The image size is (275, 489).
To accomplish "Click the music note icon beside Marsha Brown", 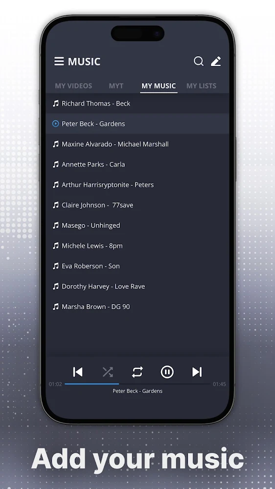I will pyautogui.click(x=56, y=307).
